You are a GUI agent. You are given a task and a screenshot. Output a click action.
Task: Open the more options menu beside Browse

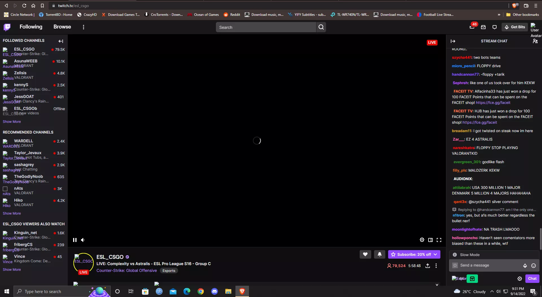83,27
